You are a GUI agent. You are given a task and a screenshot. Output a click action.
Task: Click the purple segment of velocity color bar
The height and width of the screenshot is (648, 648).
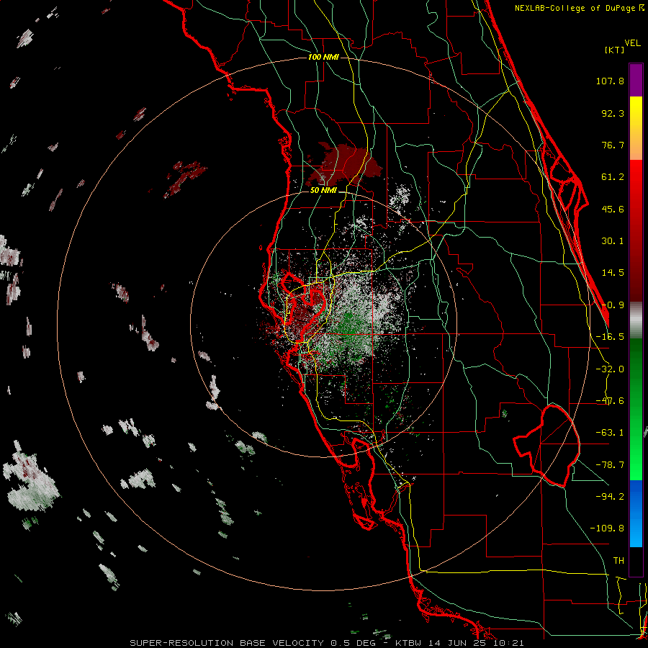tap(636, 80)
